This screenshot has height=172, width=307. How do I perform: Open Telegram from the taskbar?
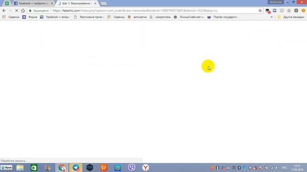tap(76, 168)
